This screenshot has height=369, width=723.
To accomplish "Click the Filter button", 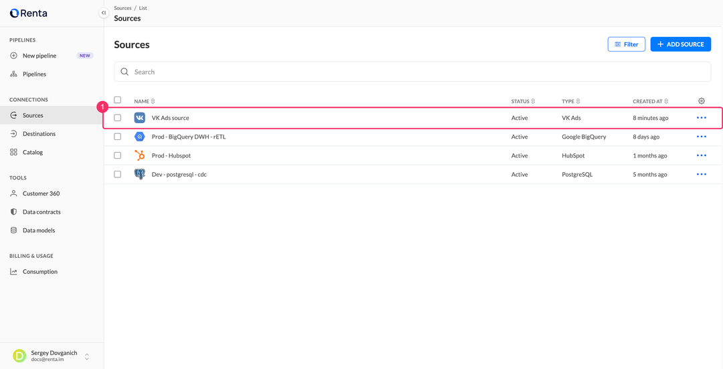I will (x=626, y=44).
